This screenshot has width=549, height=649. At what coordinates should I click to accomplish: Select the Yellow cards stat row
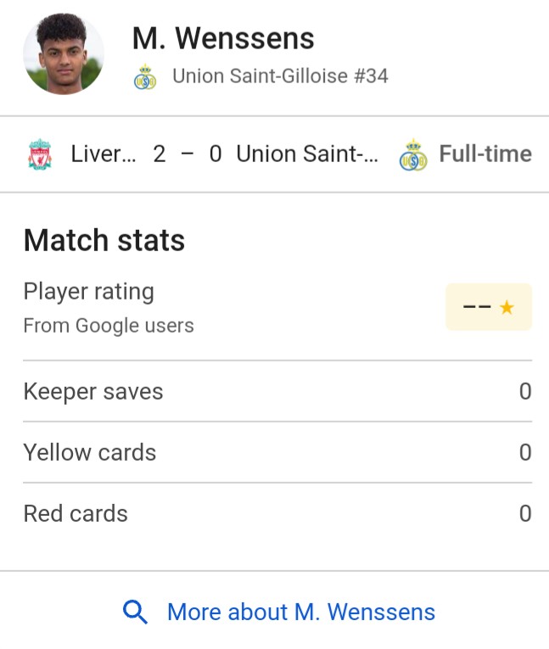pyautogui.click(x=277, y=452)
